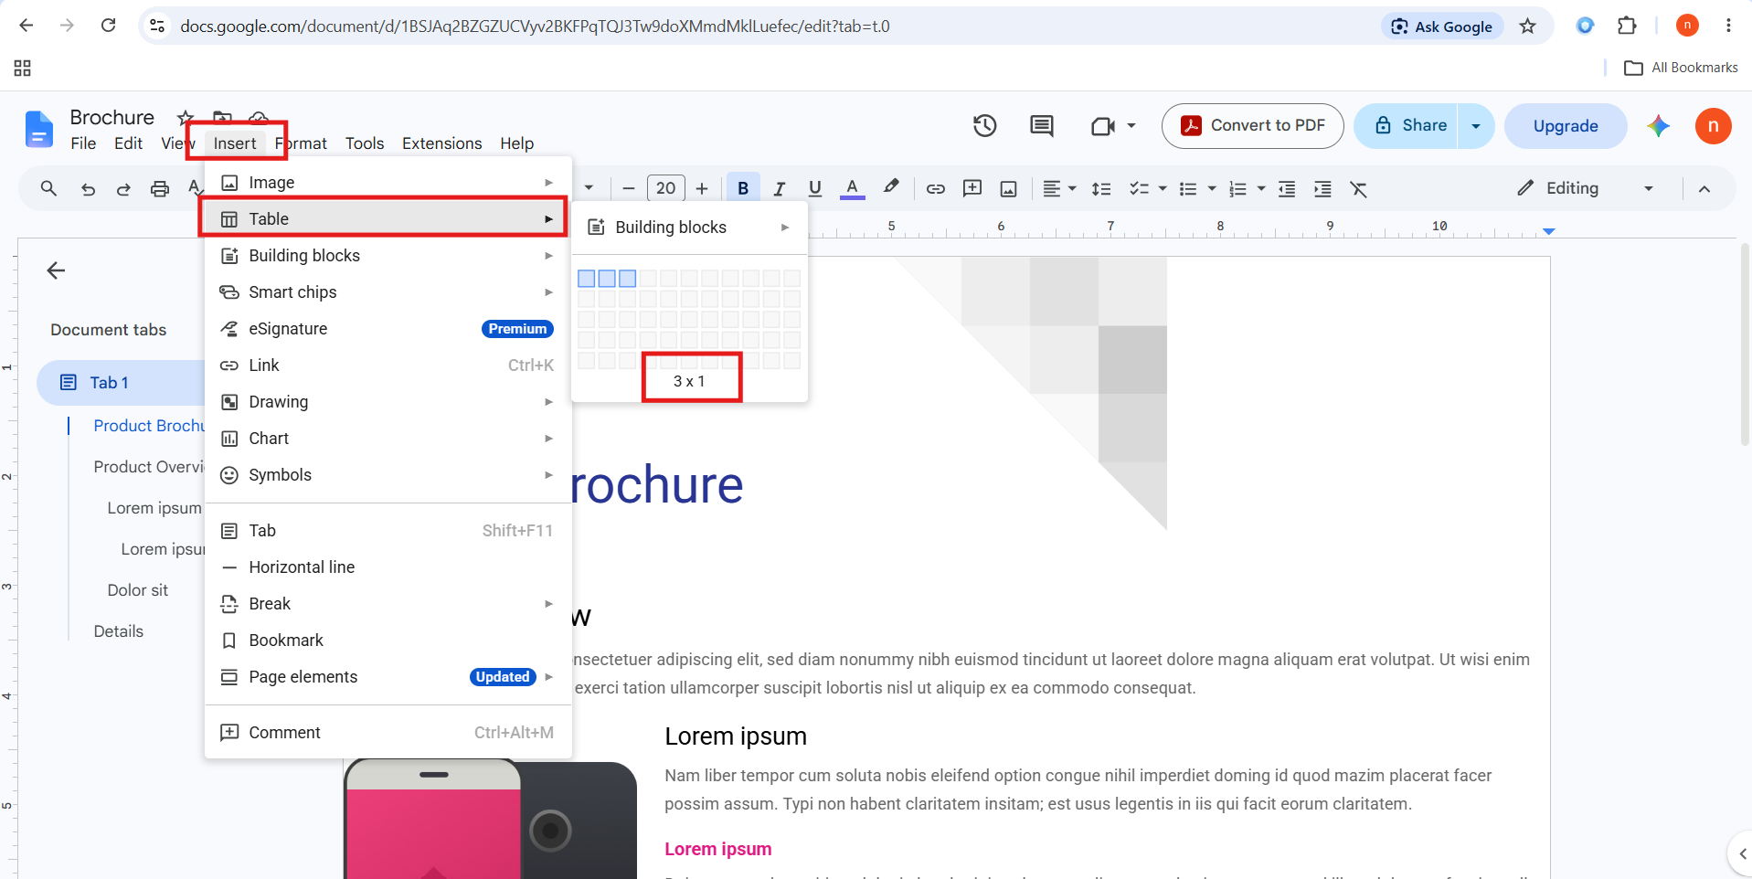1752x879 pixels.
Task: Open the Google account avatar
Action: 1714,126
